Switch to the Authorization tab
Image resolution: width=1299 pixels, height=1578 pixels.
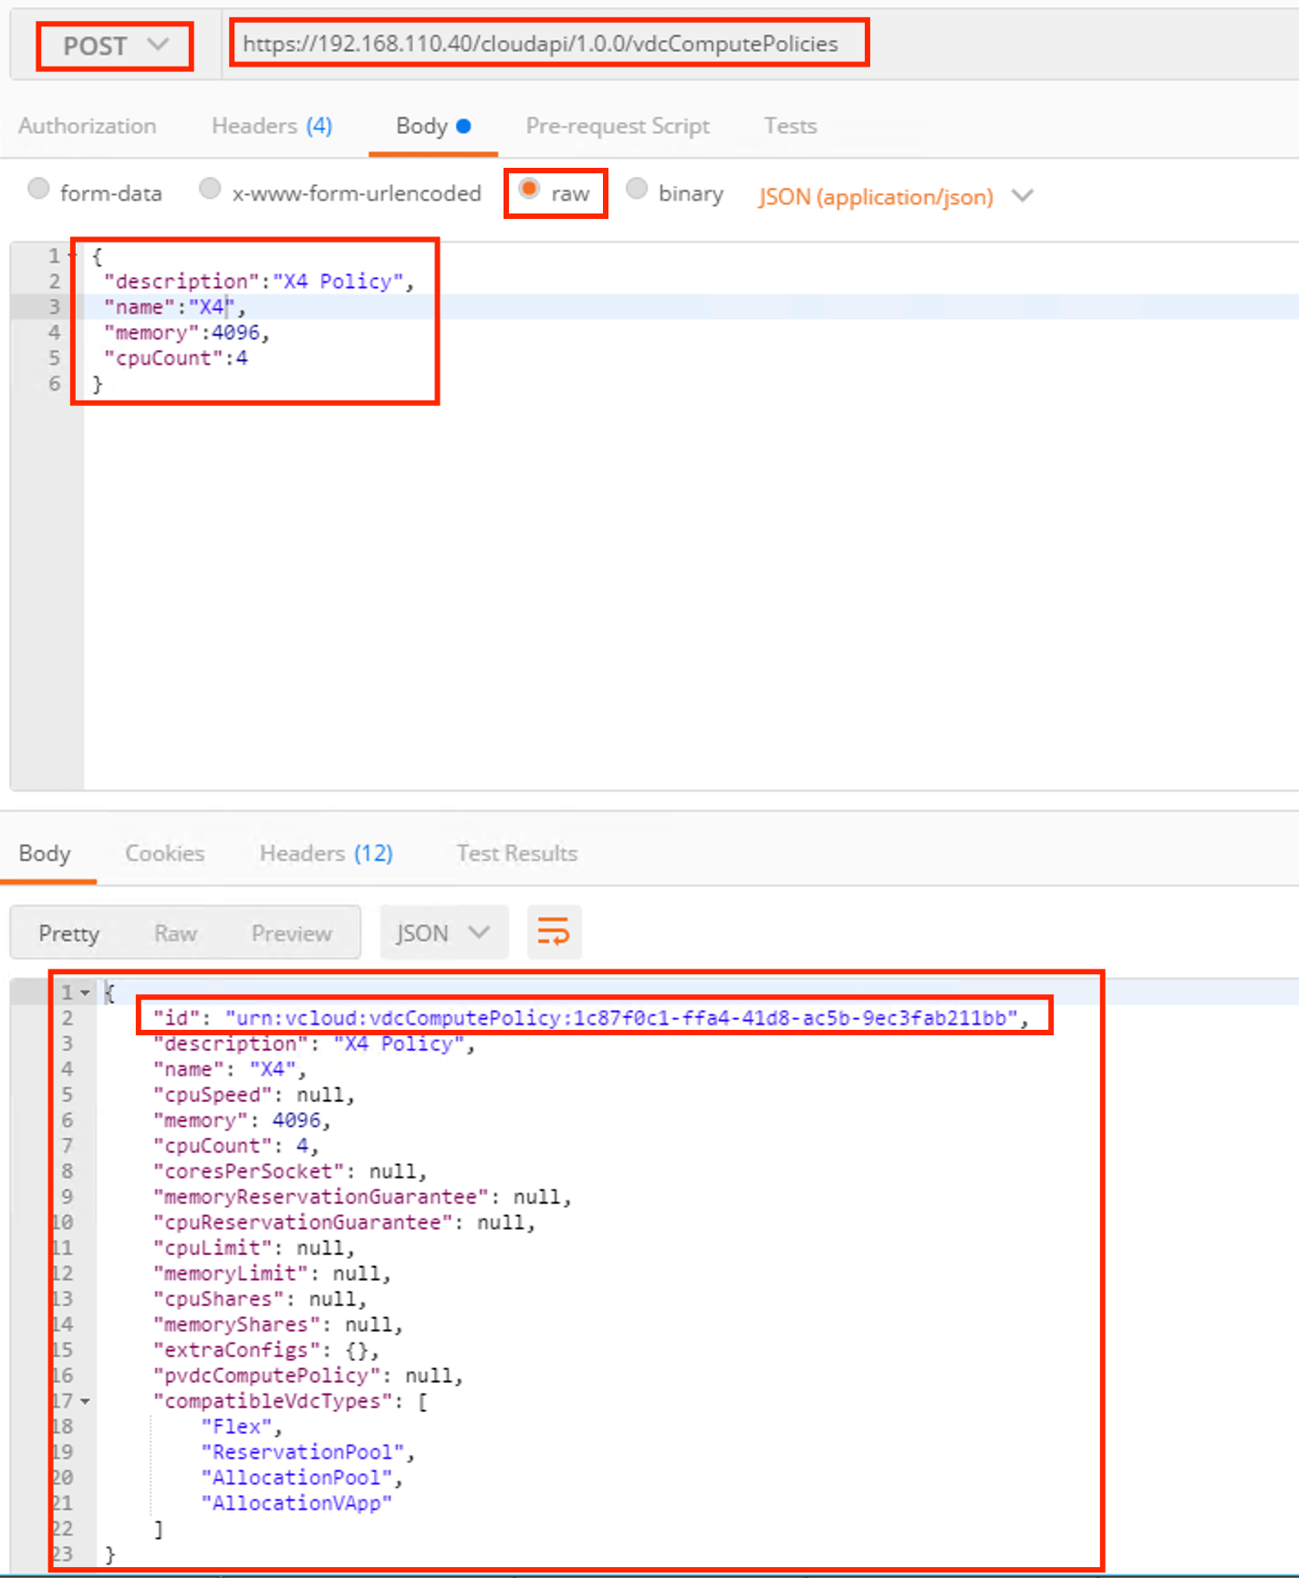pyautogui.click(x=88, y=126)
